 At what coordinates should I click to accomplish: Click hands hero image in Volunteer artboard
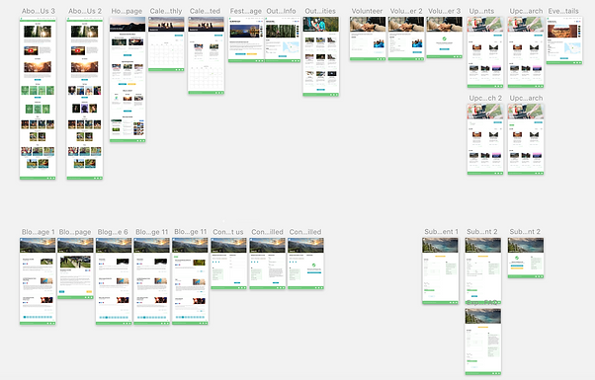pyautogui.click(x=368, y=24)
